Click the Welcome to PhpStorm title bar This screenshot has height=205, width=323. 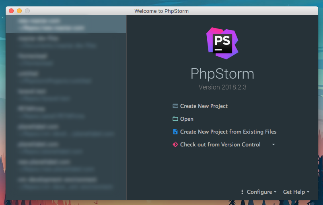pyautogui.click(x=162, y=11)
